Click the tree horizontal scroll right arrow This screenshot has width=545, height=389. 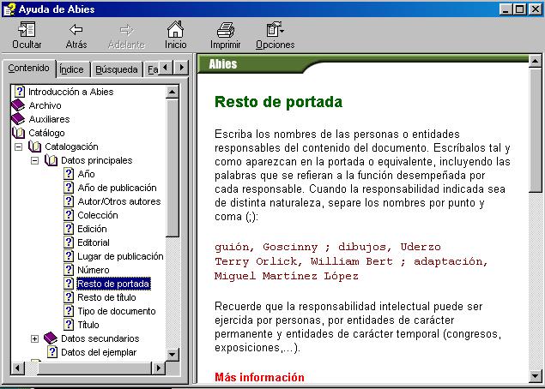tap(159, 368)
